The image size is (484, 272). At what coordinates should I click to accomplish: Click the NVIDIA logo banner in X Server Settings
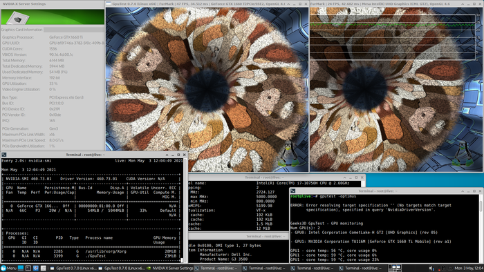coord(53,17)
